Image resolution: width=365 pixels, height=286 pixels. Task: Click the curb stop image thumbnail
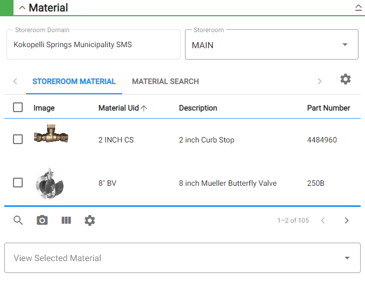(51, 135)
